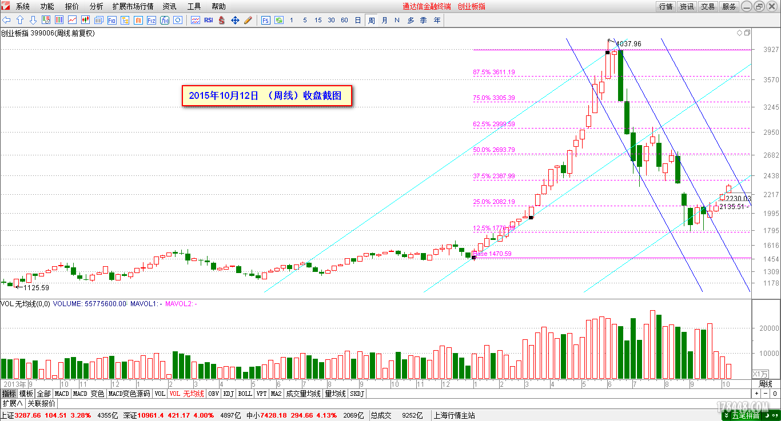This screenshot has width=781, height=421.
Task: Select the BOLL indicator tab
Action: [x=245, y=394]
